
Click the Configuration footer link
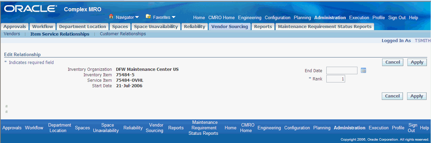pyautogui.click(x=297, y=128)
